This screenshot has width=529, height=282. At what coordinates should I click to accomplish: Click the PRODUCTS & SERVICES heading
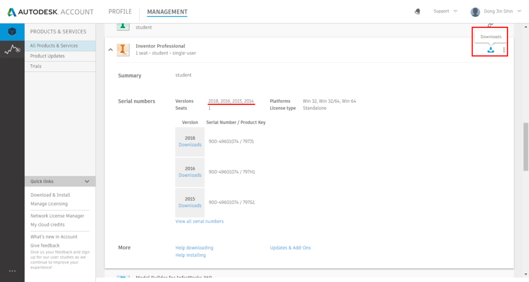pyautogui.click(x=59, y=32)
